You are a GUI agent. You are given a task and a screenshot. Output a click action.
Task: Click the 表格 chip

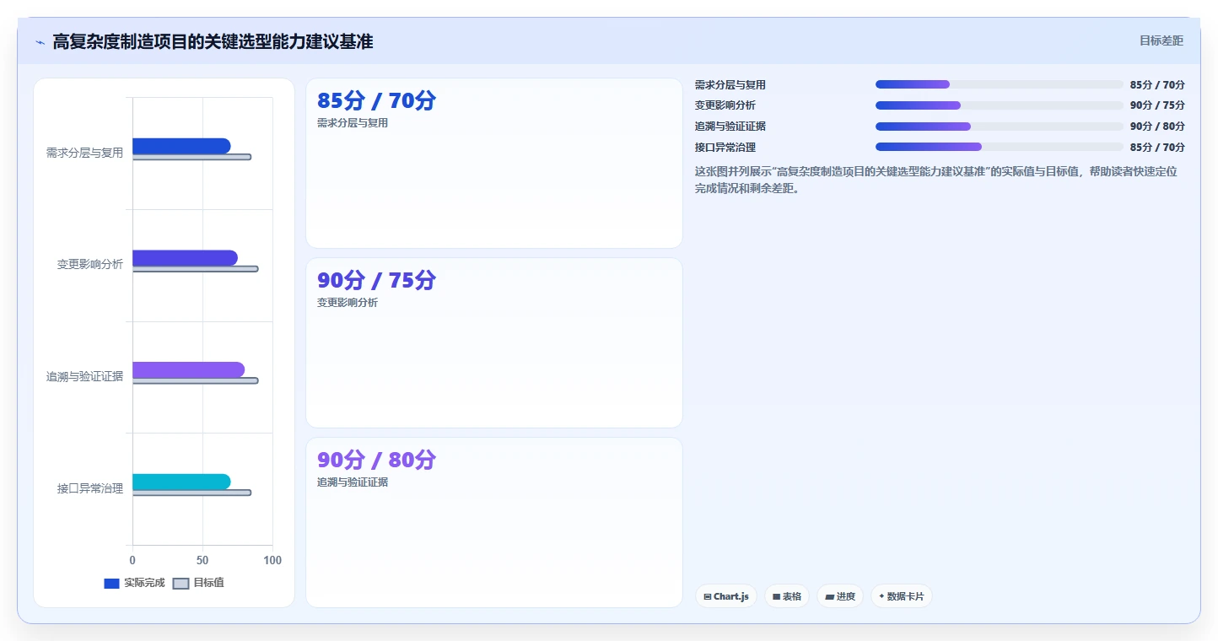point(787,596)
